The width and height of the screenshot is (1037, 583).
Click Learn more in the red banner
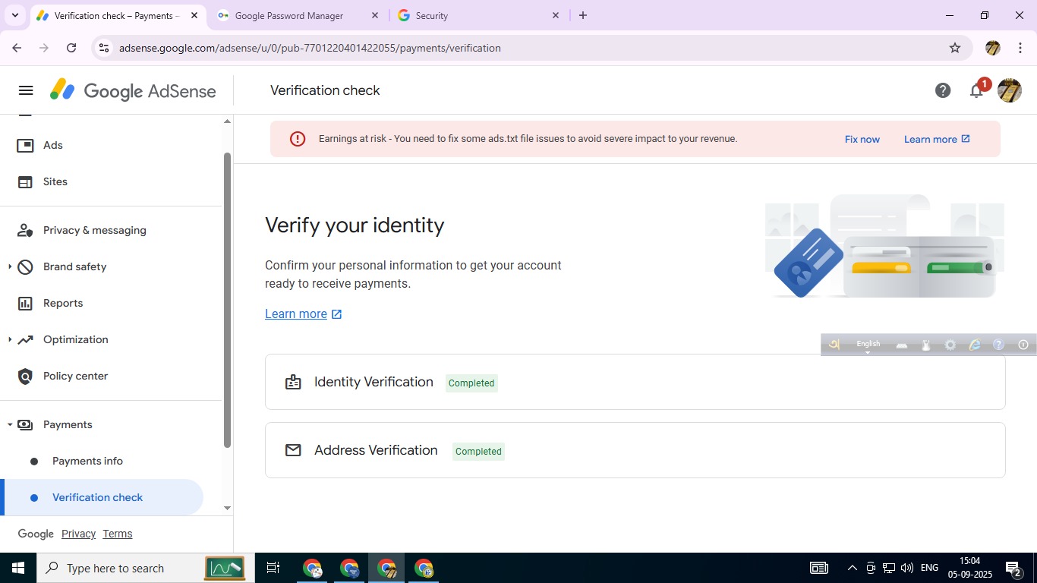pos(937,139)
